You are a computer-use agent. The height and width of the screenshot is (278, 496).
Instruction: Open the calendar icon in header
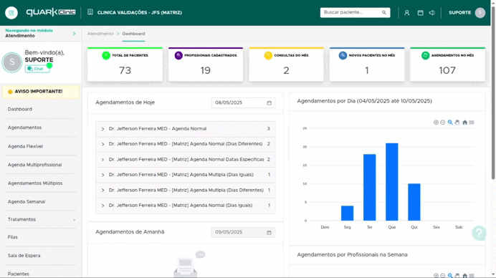coord(420,13)
